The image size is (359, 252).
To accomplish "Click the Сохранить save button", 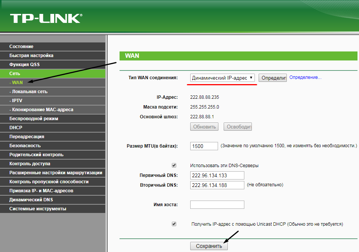I will coord(209,246).
